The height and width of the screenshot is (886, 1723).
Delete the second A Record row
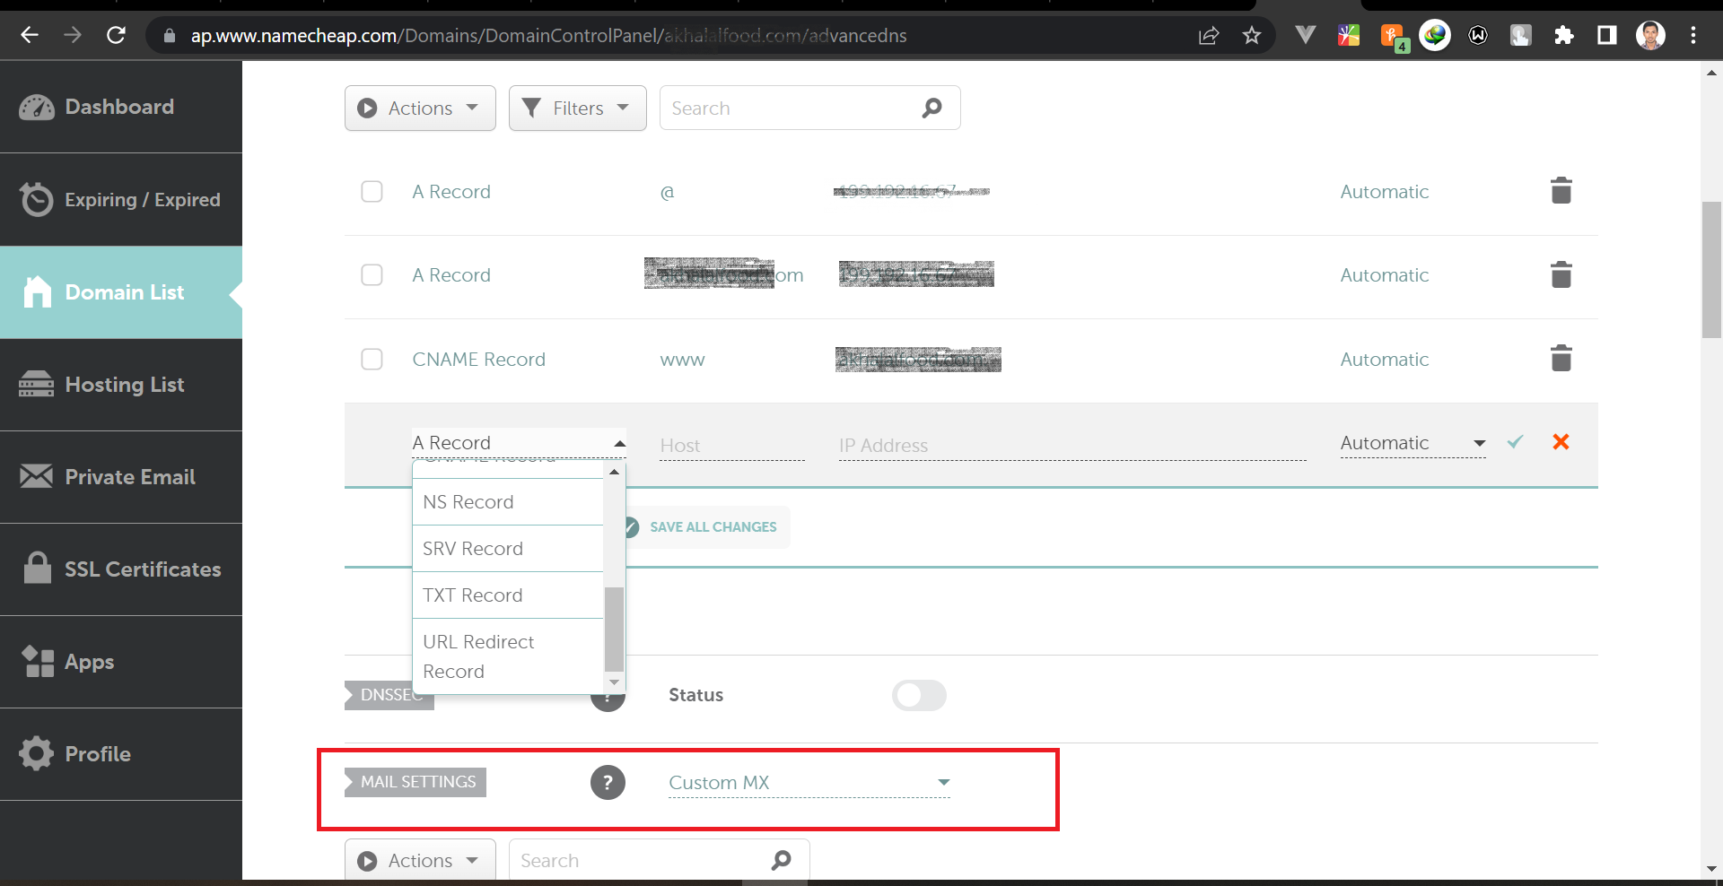(x=1561, y=274)
